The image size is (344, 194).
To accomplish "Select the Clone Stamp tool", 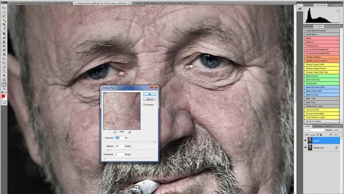I will (4, 42).
